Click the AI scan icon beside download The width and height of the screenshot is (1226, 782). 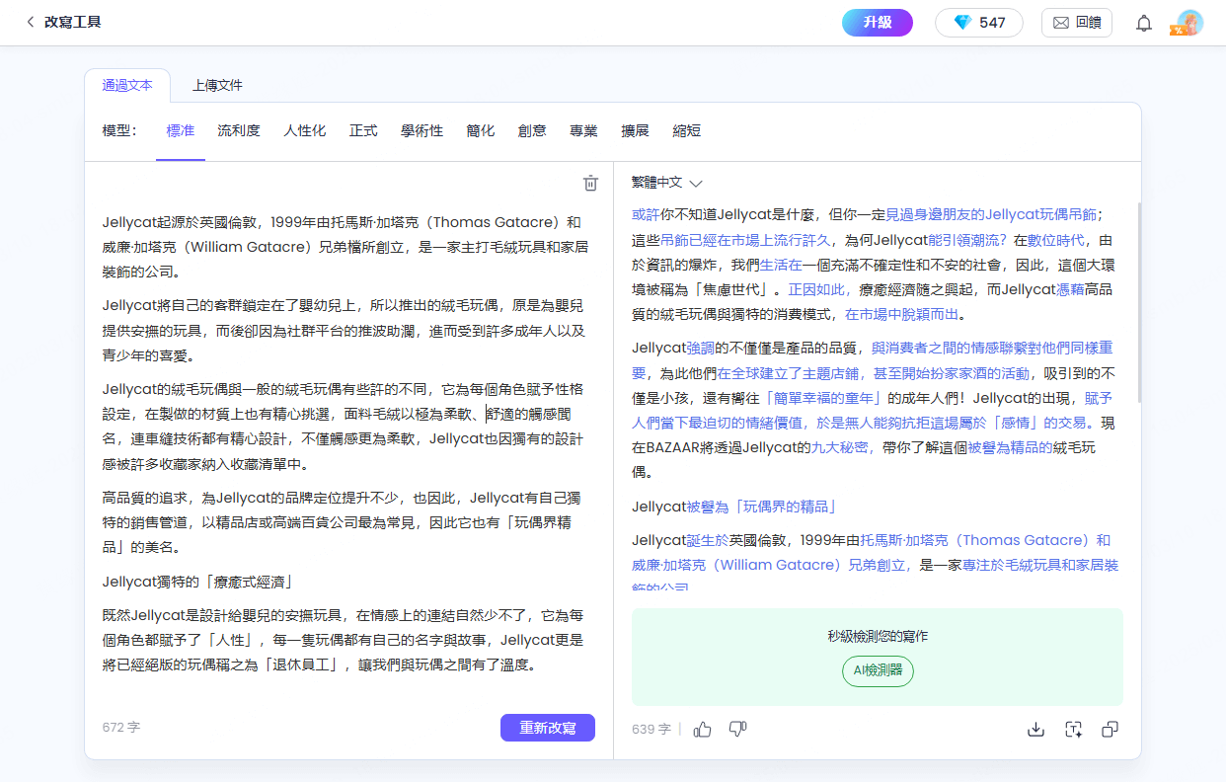click(1074, 729)
